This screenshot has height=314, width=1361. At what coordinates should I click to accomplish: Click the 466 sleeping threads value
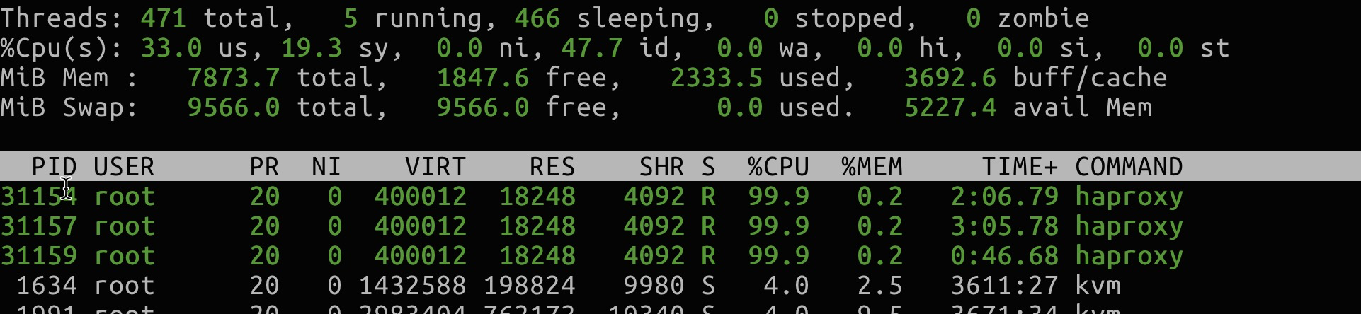(x=537, y=18)
